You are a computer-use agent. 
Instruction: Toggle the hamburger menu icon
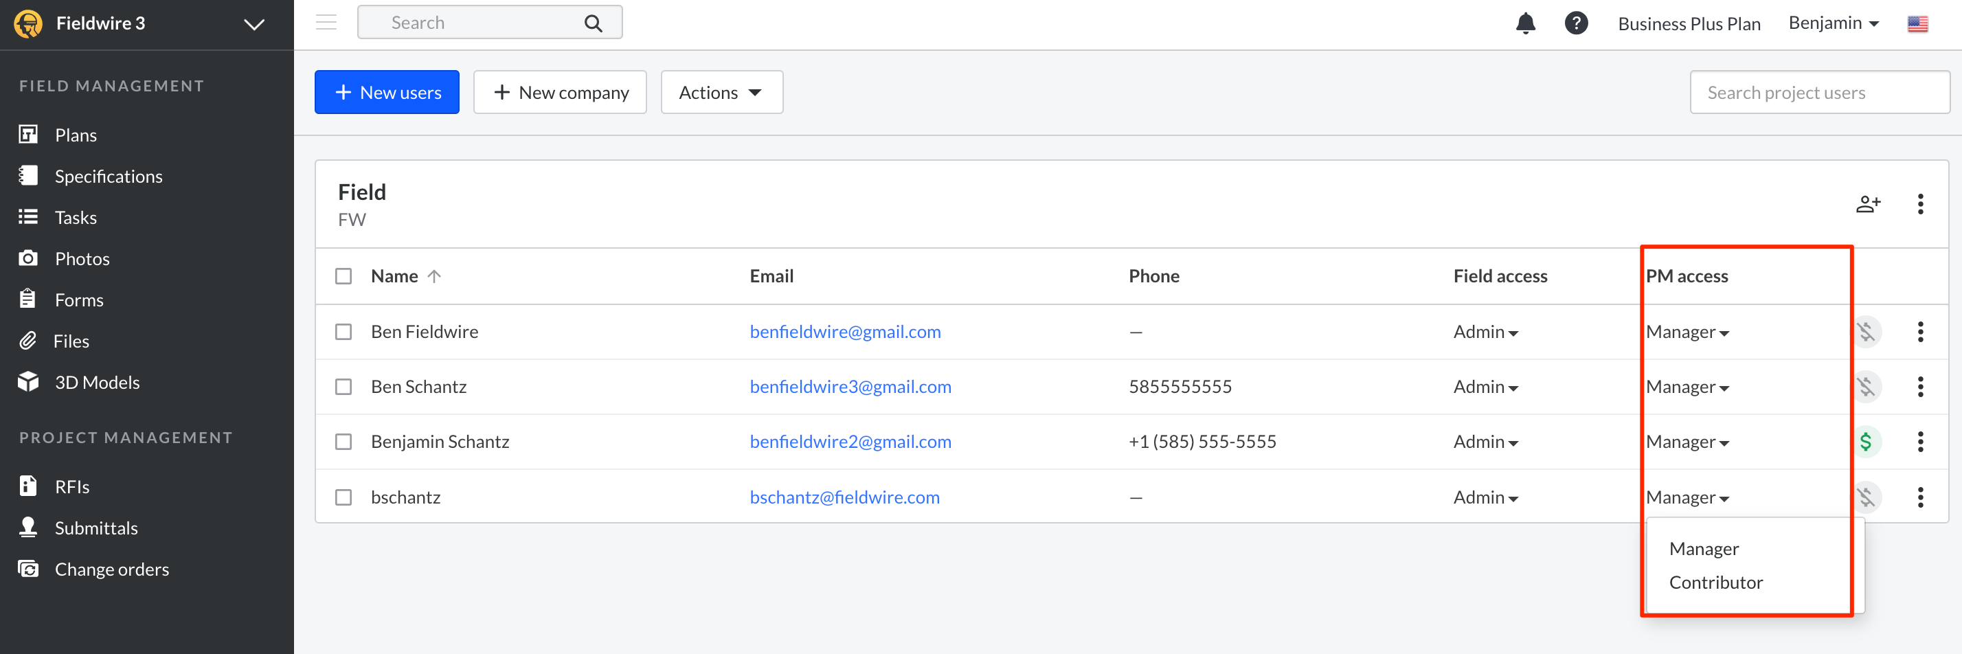pos(326,23)
